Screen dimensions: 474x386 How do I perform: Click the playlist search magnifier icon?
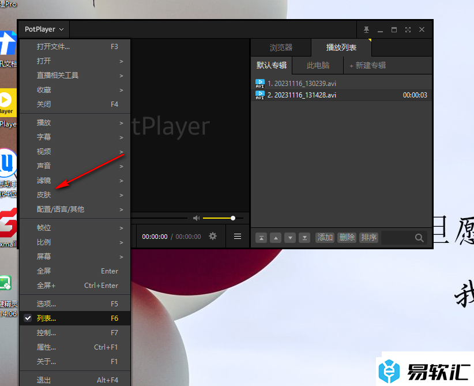(x=419, y=238)
